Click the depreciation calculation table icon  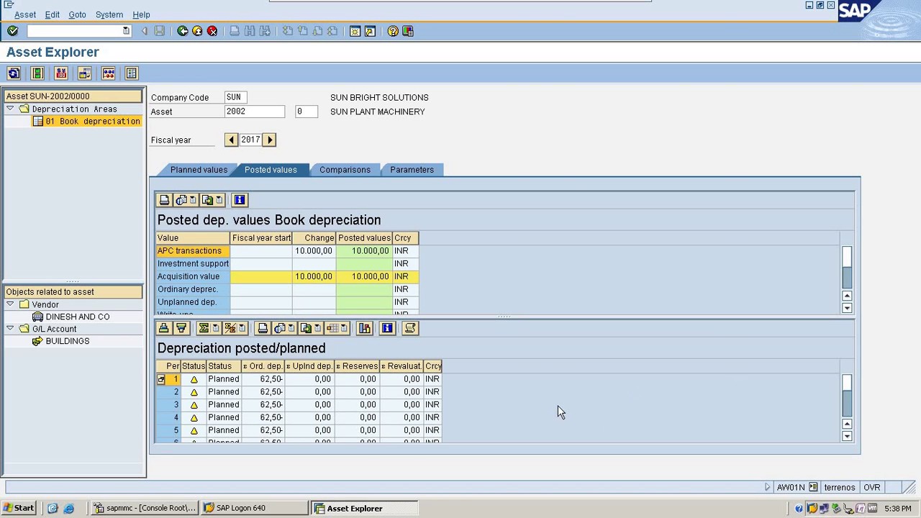point(85,73)
